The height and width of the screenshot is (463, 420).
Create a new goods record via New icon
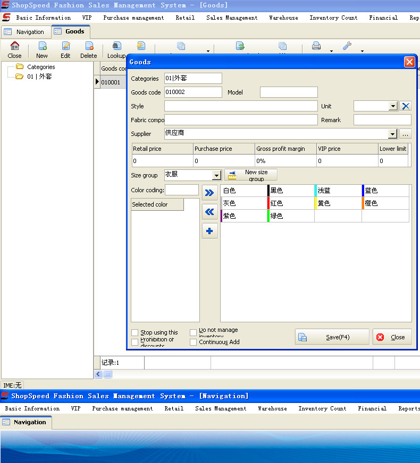pos(43,46)
